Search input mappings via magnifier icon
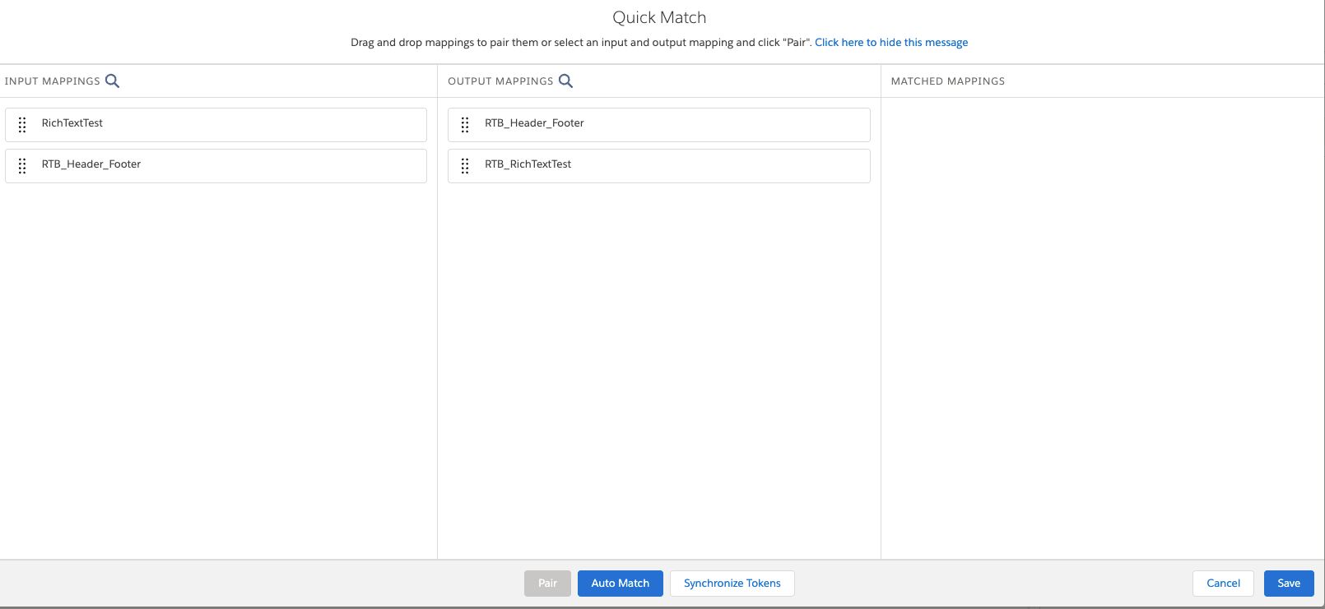 pos(113,81)
